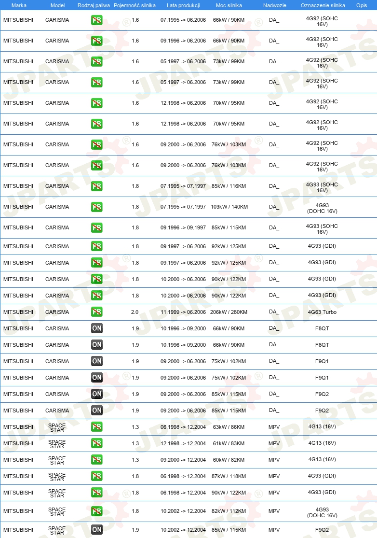Click the Model column header
The height and width of the screenshot is (538, 377).
coord(57,5)
